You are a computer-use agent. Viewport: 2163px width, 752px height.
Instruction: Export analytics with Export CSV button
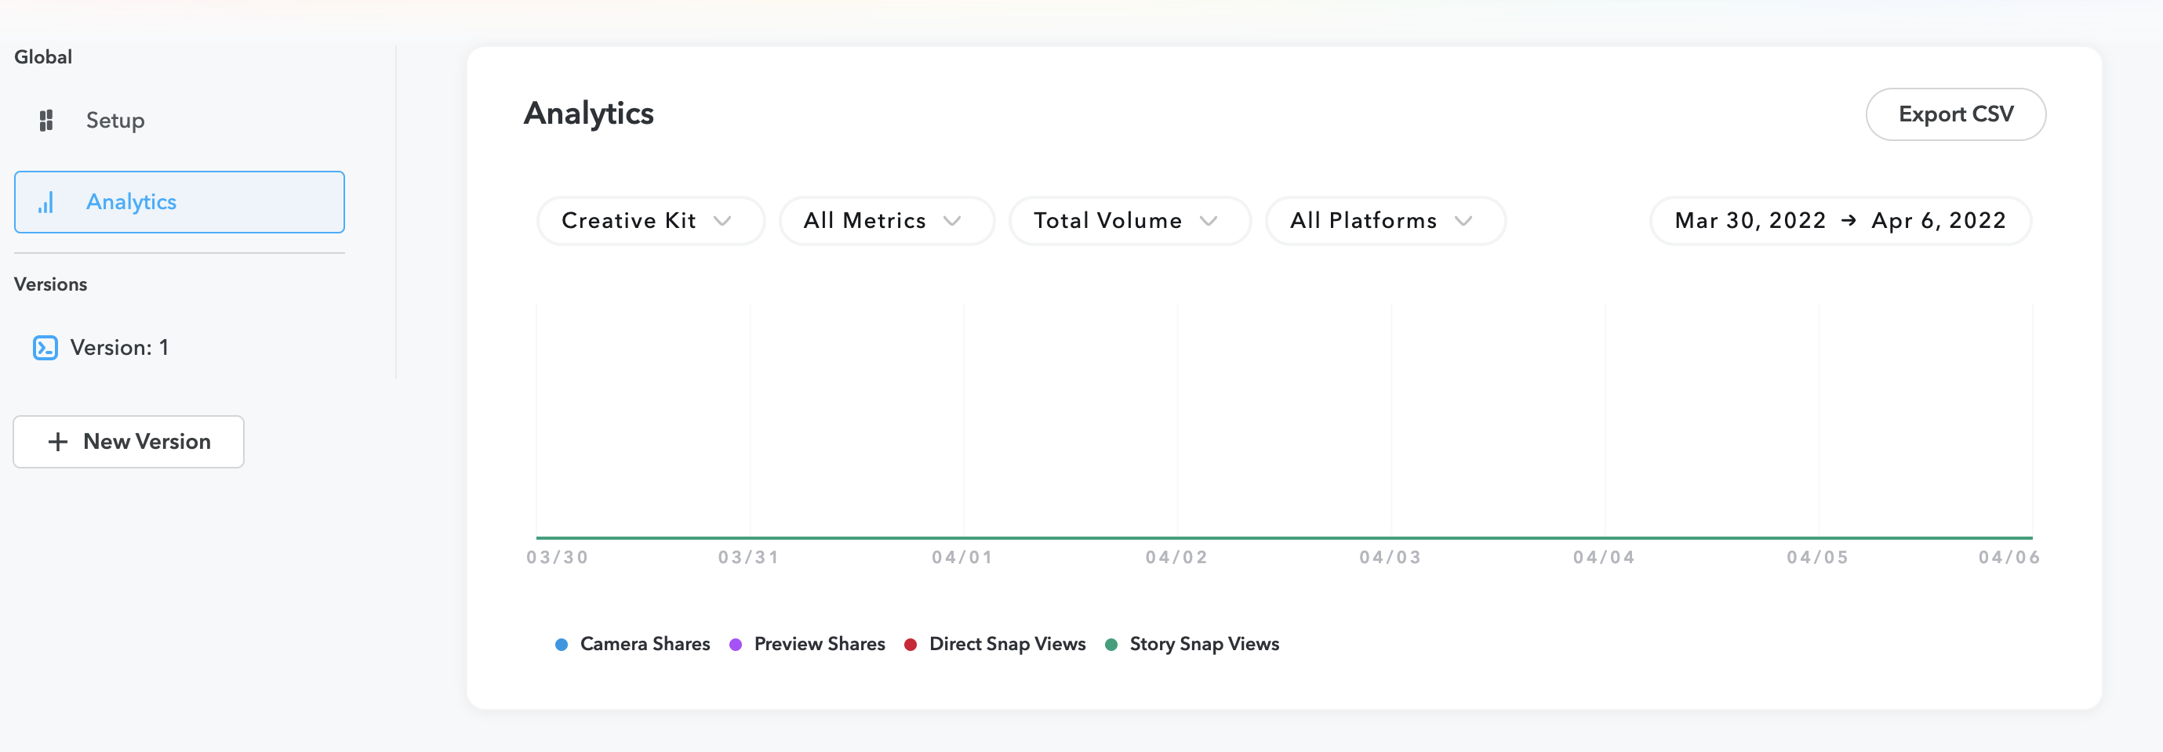point(1954,114)
